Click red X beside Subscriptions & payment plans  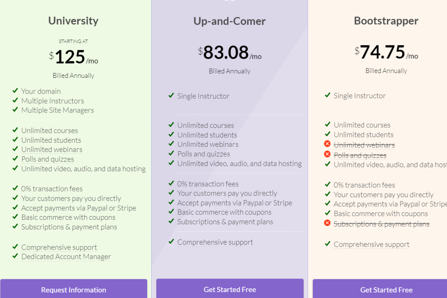click(x=327, y=223)
